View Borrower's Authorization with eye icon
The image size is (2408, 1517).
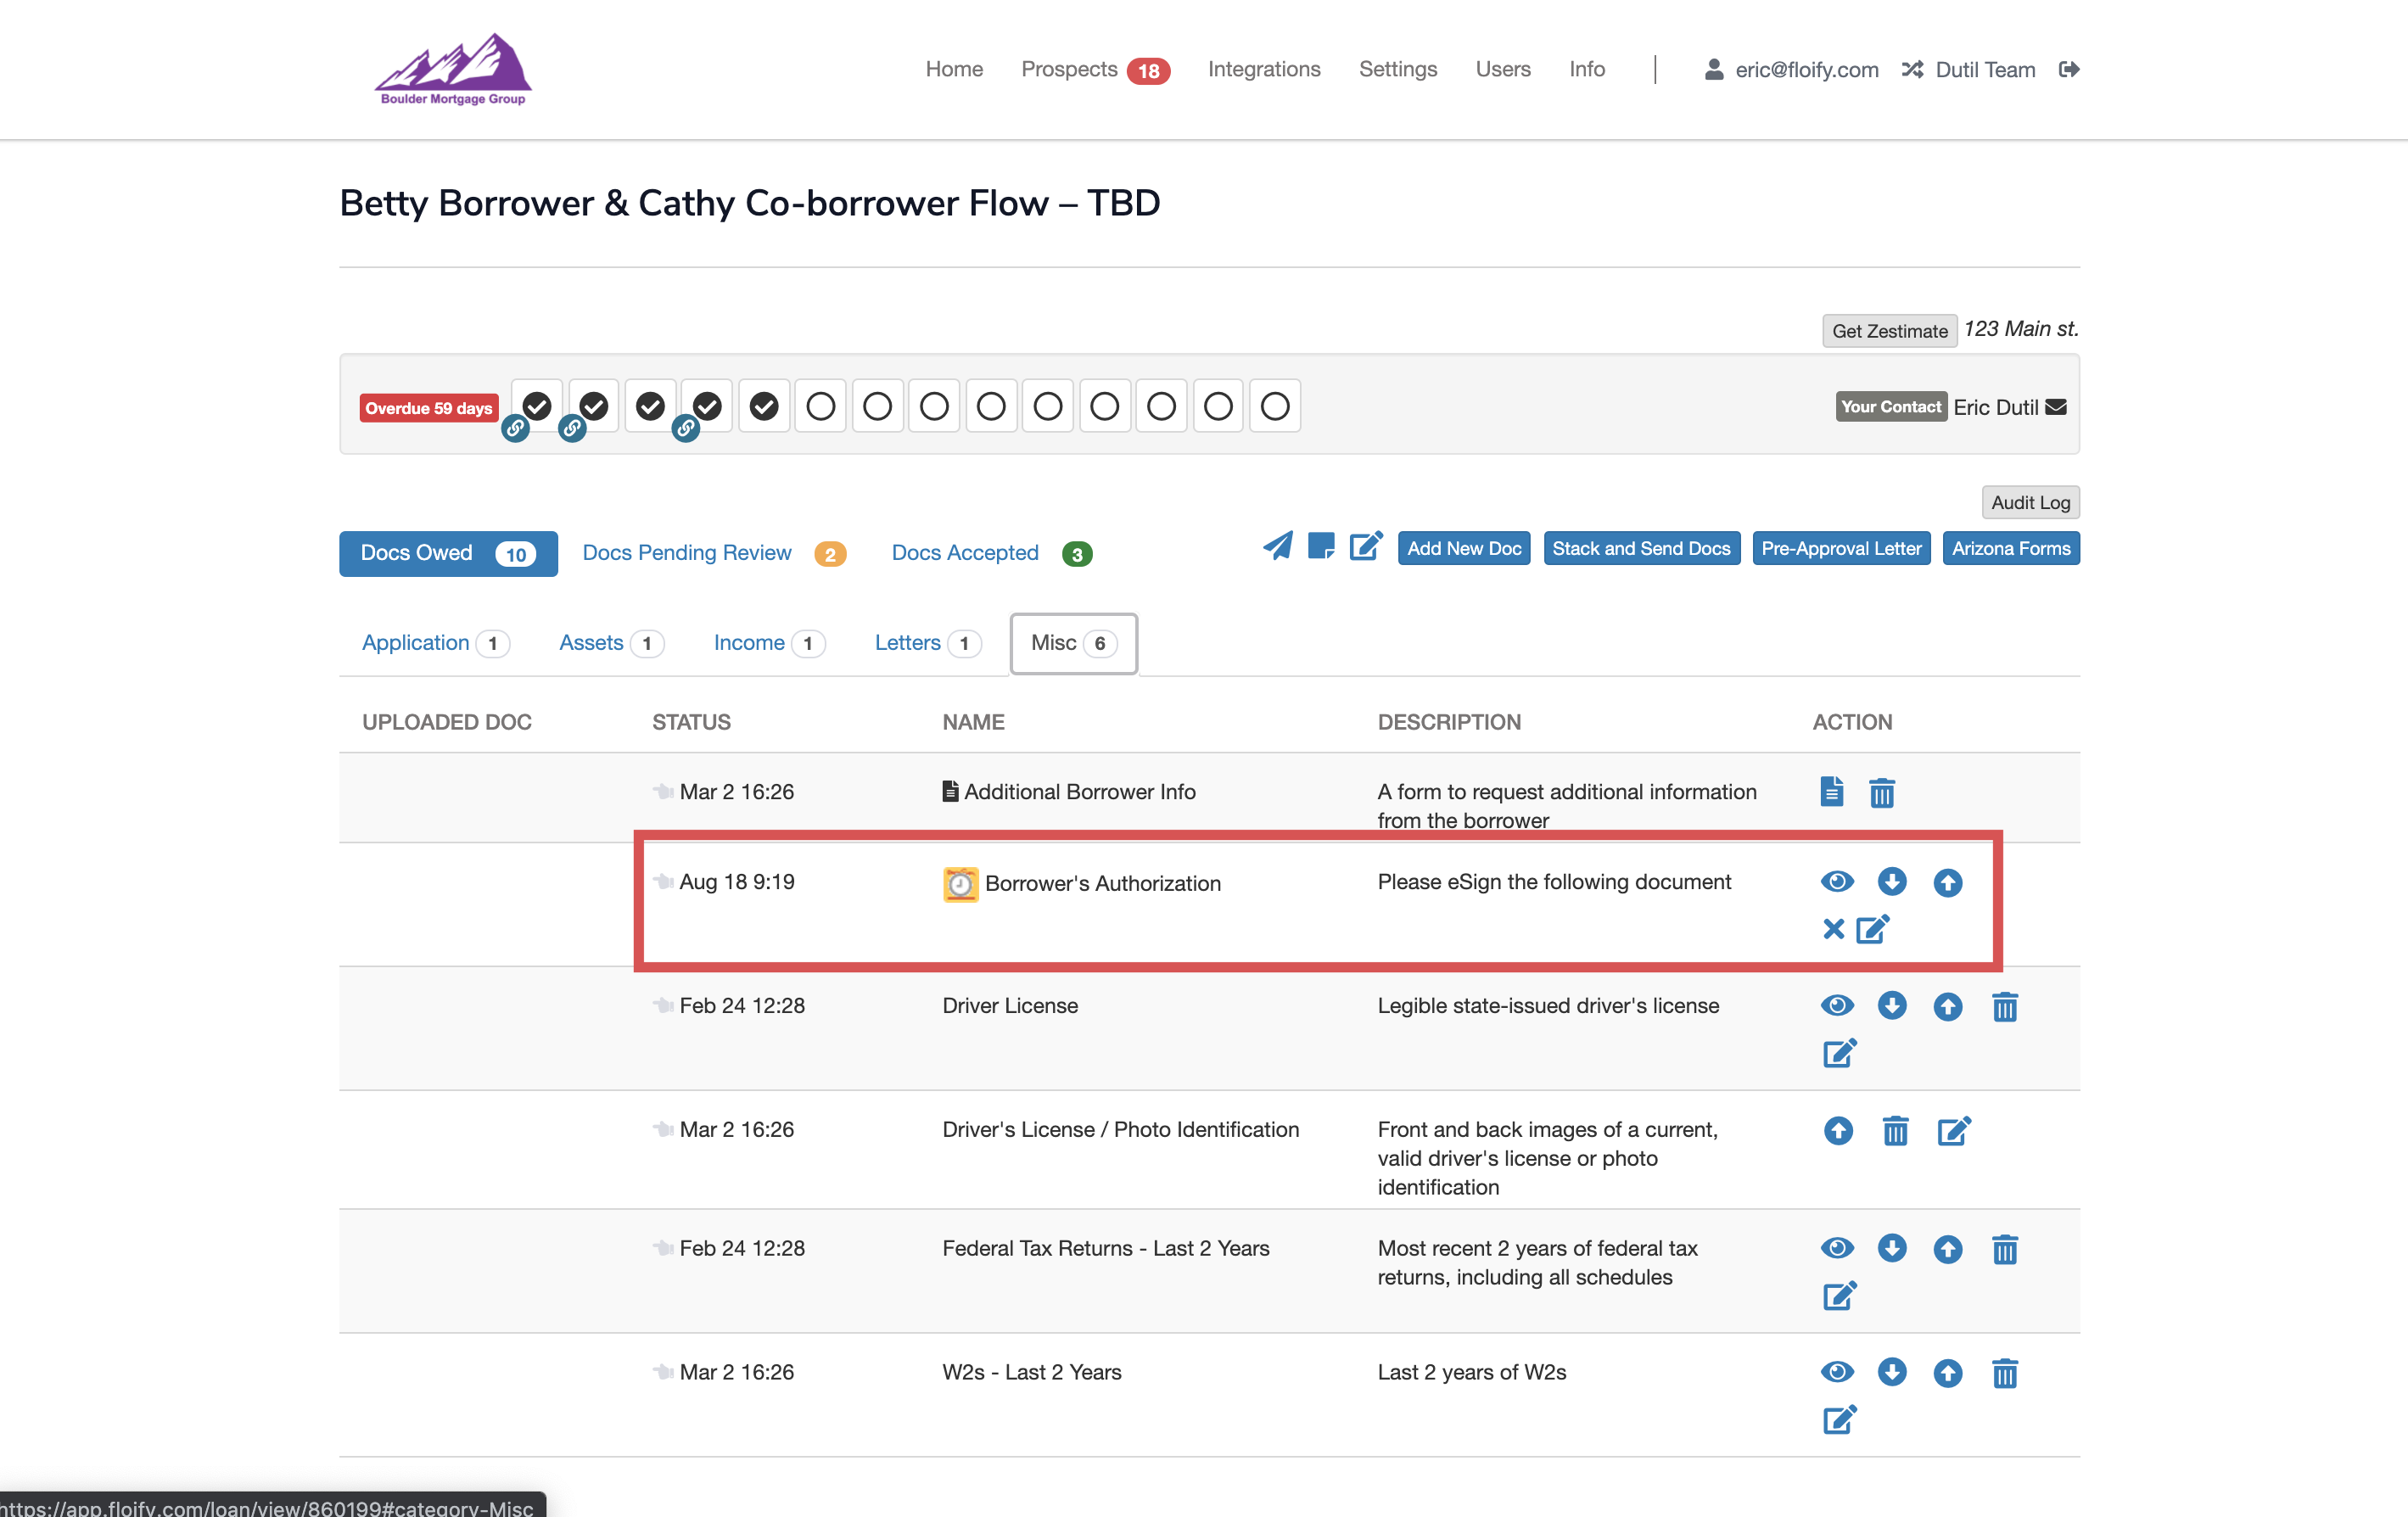(x=1837, y=882)
